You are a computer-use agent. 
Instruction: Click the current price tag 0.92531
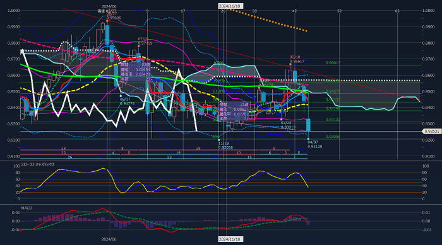[431, 132]
